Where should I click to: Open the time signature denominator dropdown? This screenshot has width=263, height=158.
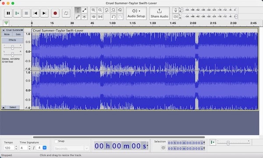tap(45, 148)
